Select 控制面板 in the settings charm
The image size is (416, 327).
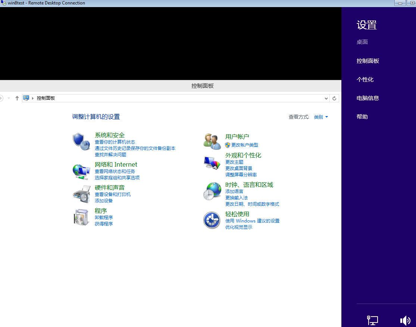pos(368,61)
